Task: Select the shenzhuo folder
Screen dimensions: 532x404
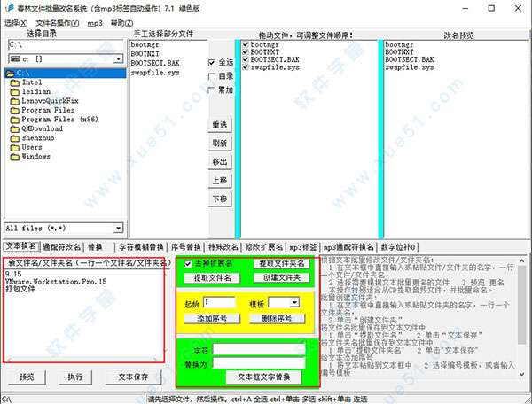Action: [x=38, y=138]
